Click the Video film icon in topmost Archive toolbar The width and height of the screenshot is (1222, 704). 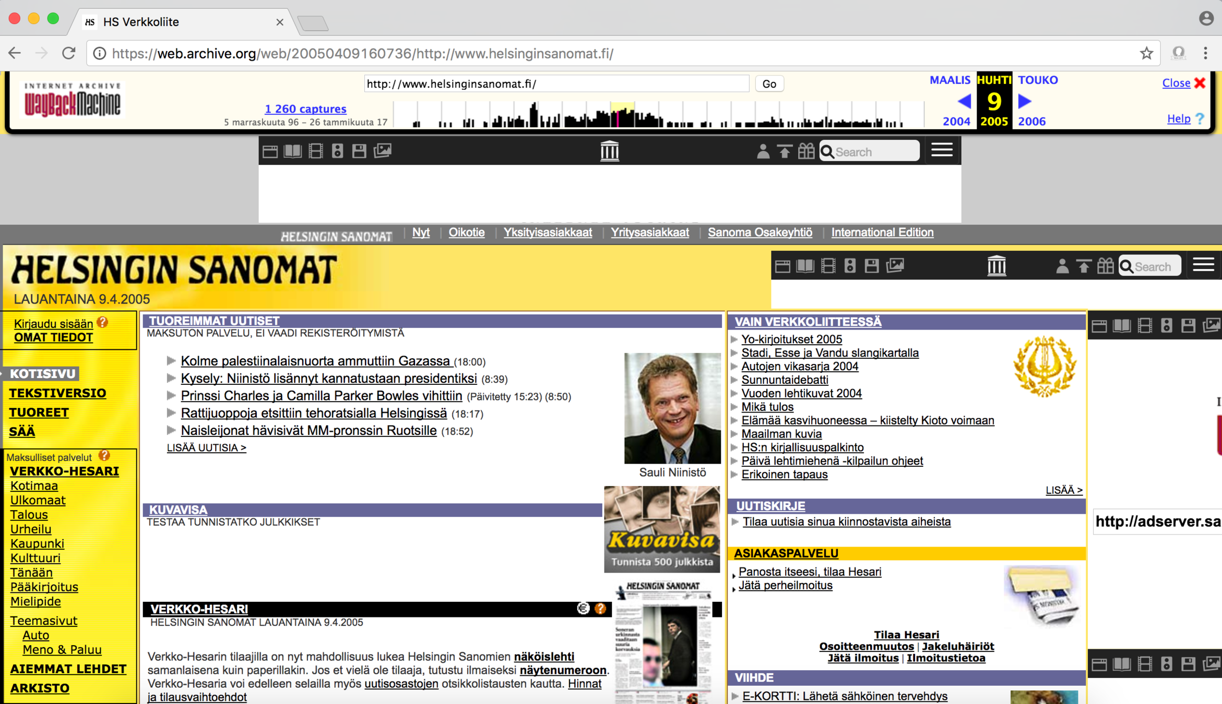click(316, 151)
